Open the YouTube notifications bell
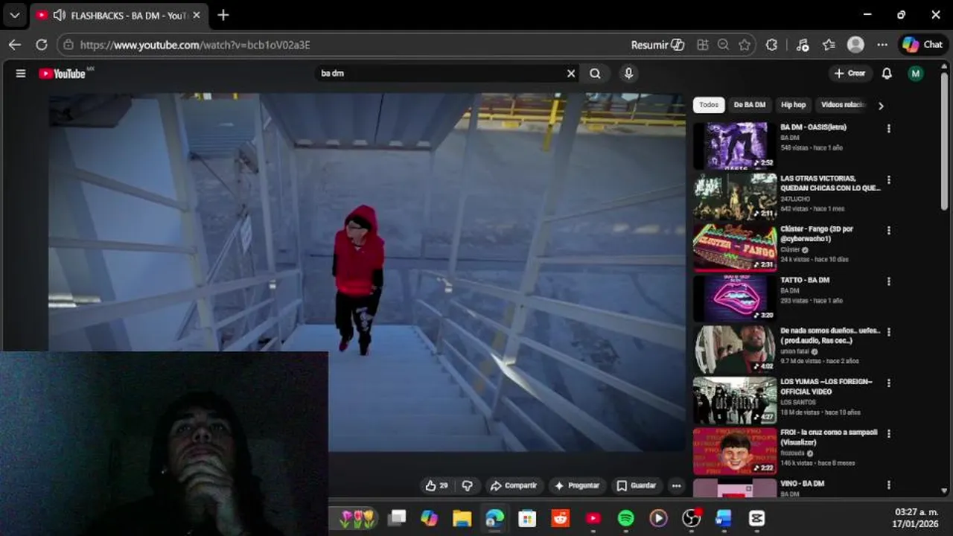Viewport: 953px width, 536px height. (887, 74)
